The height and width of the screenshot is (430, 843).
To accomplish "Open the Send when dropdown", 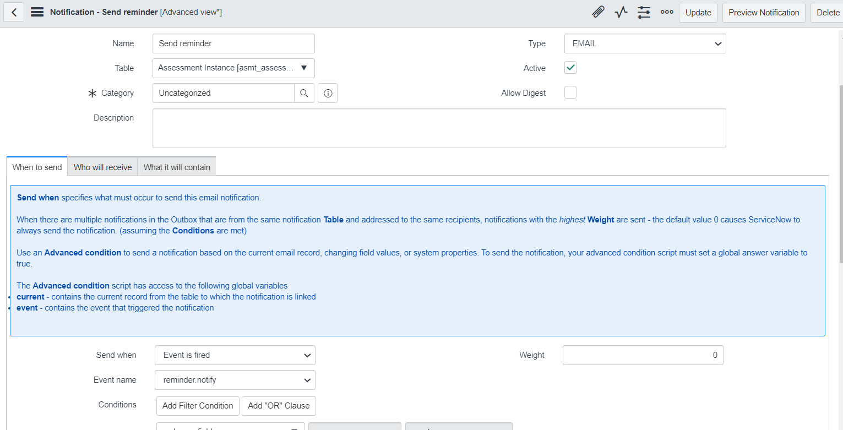I will coord(235,355).
